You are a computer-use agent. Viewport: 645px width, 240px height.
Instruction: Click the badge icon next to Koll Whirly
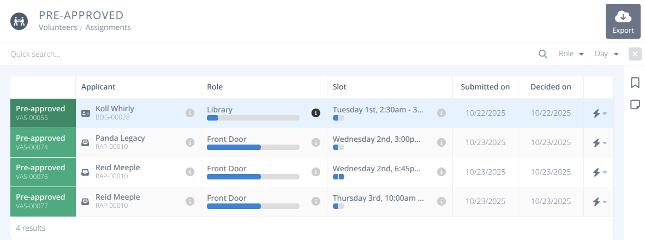[86, 113]
